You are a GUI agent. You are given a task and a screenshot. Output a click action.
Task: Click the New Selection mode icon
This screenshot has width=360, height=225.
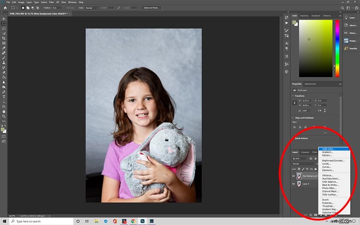(x=23, y=8)
